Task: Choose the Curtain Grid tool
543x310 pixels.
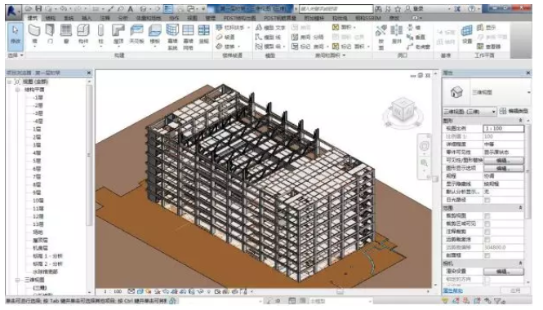Action: click(x=188, y=37)
